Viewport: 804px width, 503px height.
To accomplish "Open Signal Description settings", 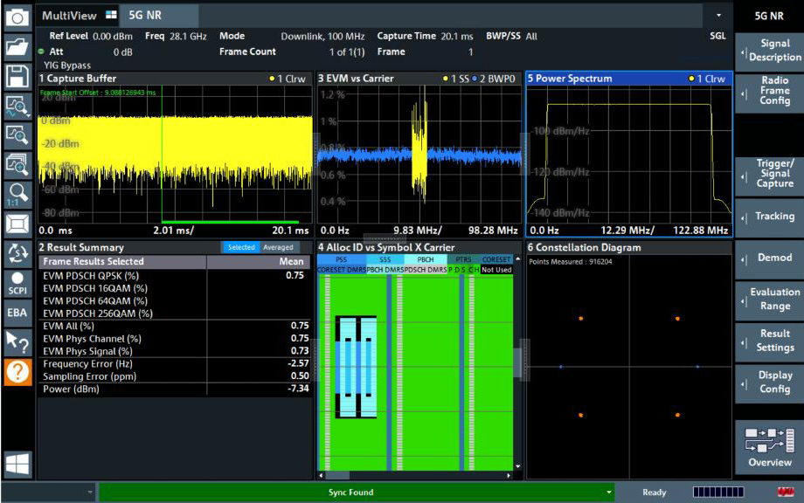I will coord(769,51).
